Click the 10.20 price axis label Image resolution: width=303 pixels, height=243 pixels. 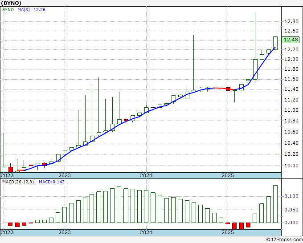click(x=291, y=154)
